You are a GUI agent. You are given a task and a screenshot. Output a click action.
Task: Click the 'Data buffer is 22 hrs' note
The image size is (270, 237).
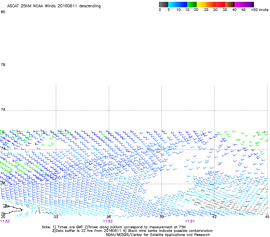click(132, 231)
